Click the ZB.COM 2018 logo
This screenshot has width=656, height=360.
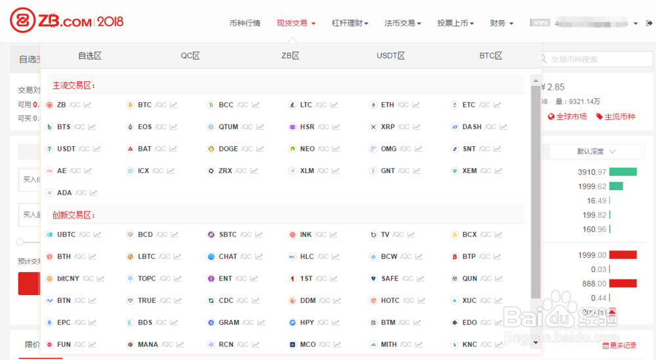(67, 20)
